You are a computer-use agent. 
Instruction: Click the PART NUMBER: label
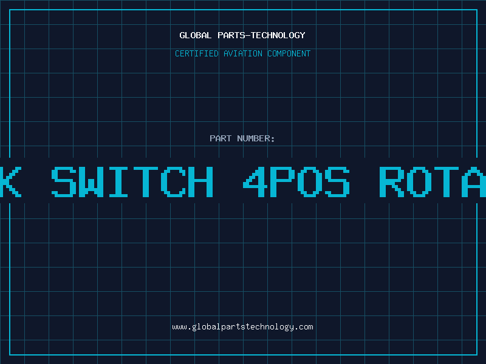pyautogui.click(x=242, y=138)
